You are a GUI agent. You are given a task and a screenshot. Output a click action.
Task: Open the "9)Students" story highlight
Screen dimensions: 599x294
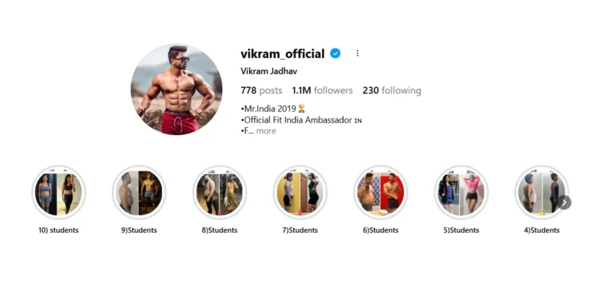point(139,193)
